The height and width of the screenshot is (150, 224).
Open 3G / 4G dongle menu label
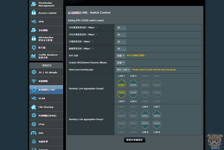click(48, 72)
